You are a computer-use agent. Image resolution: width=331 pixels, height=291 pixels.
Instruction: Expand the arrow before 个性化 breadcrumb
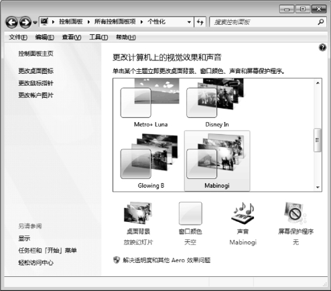(141, 22)
